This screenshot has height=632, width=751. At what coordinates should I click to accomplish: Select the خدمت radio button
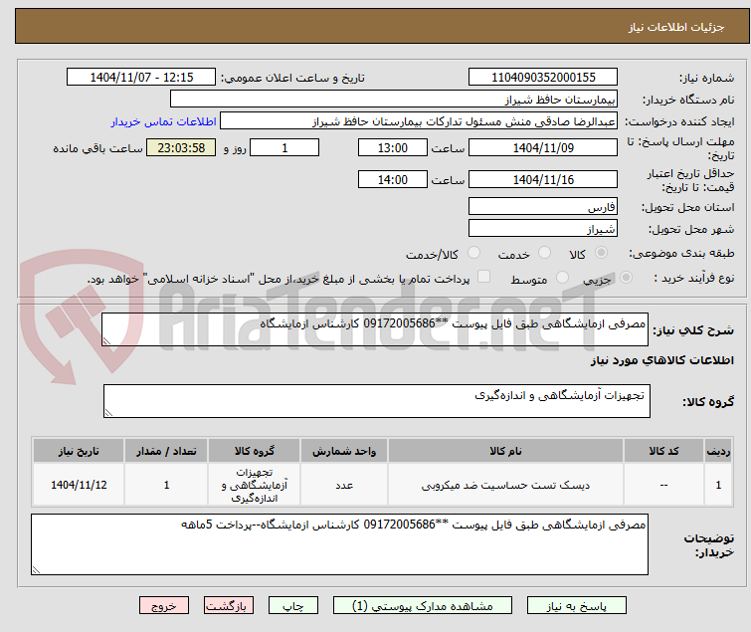pyautogui.click(x=544, y=253)
